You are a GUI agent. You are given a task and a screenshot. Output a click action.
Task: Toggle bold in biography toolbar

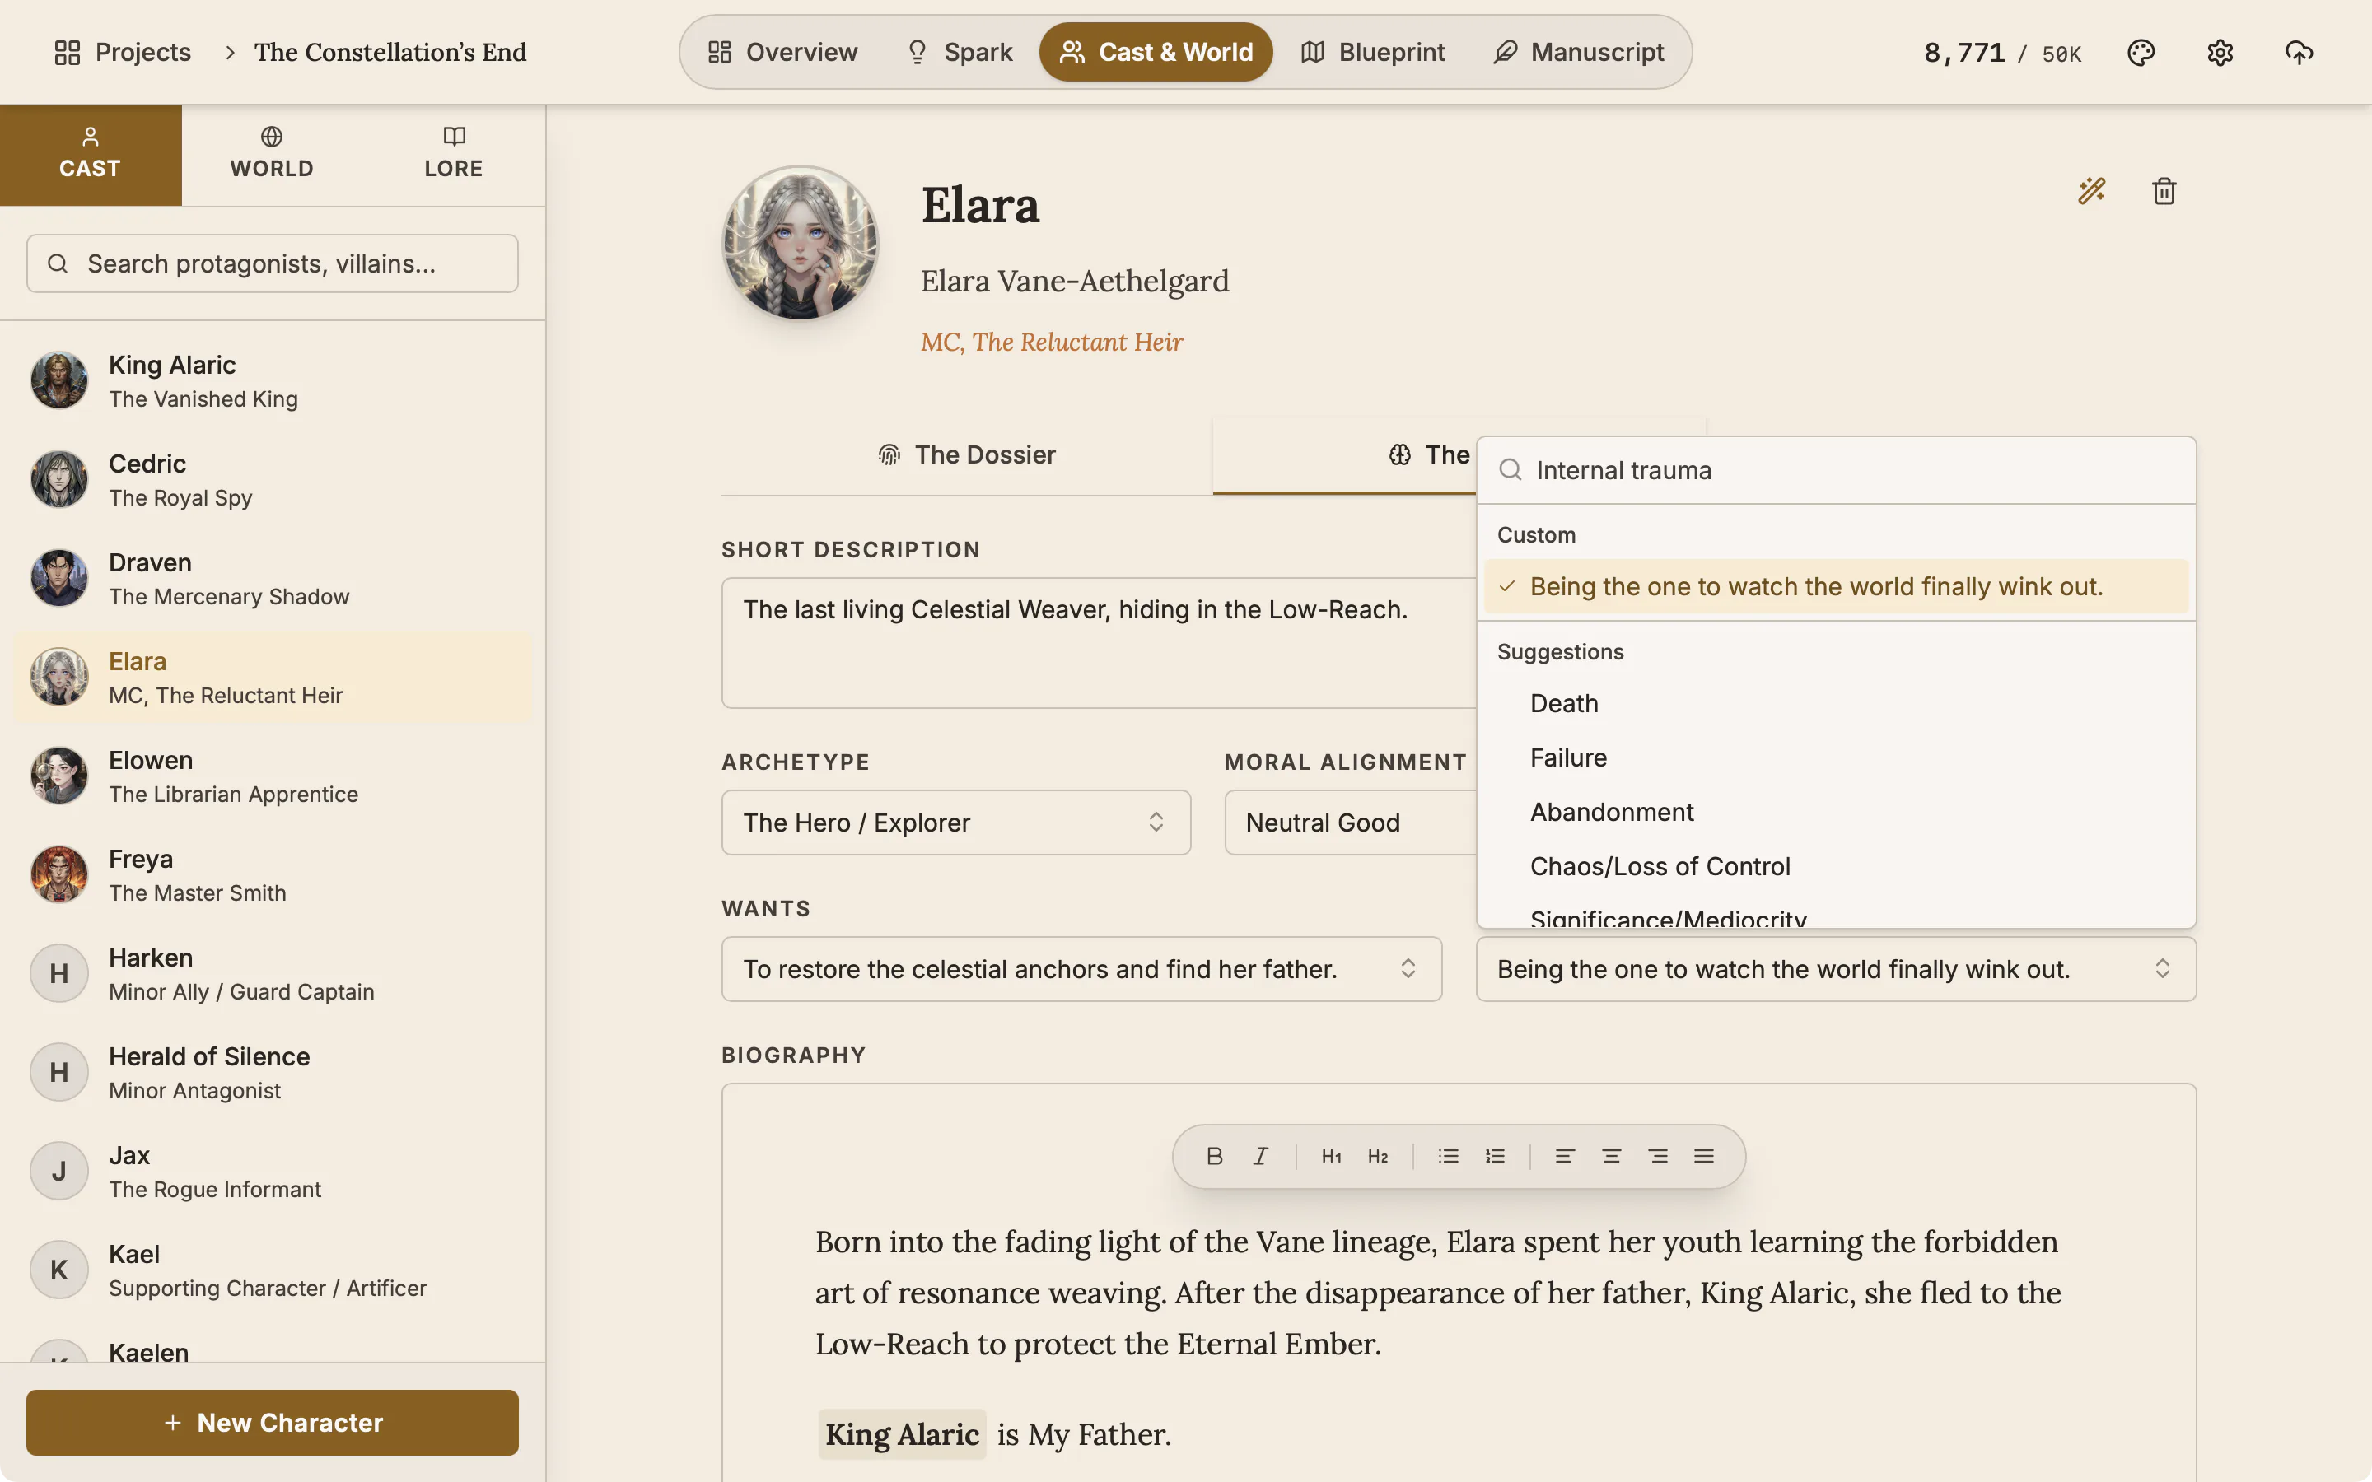(x=1215, y=1156)
